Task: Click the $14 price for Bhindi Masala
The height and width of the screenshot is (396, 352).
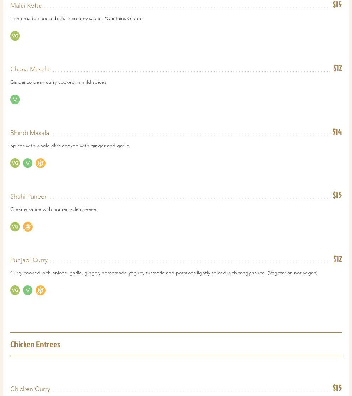Action: click(337, 132)
